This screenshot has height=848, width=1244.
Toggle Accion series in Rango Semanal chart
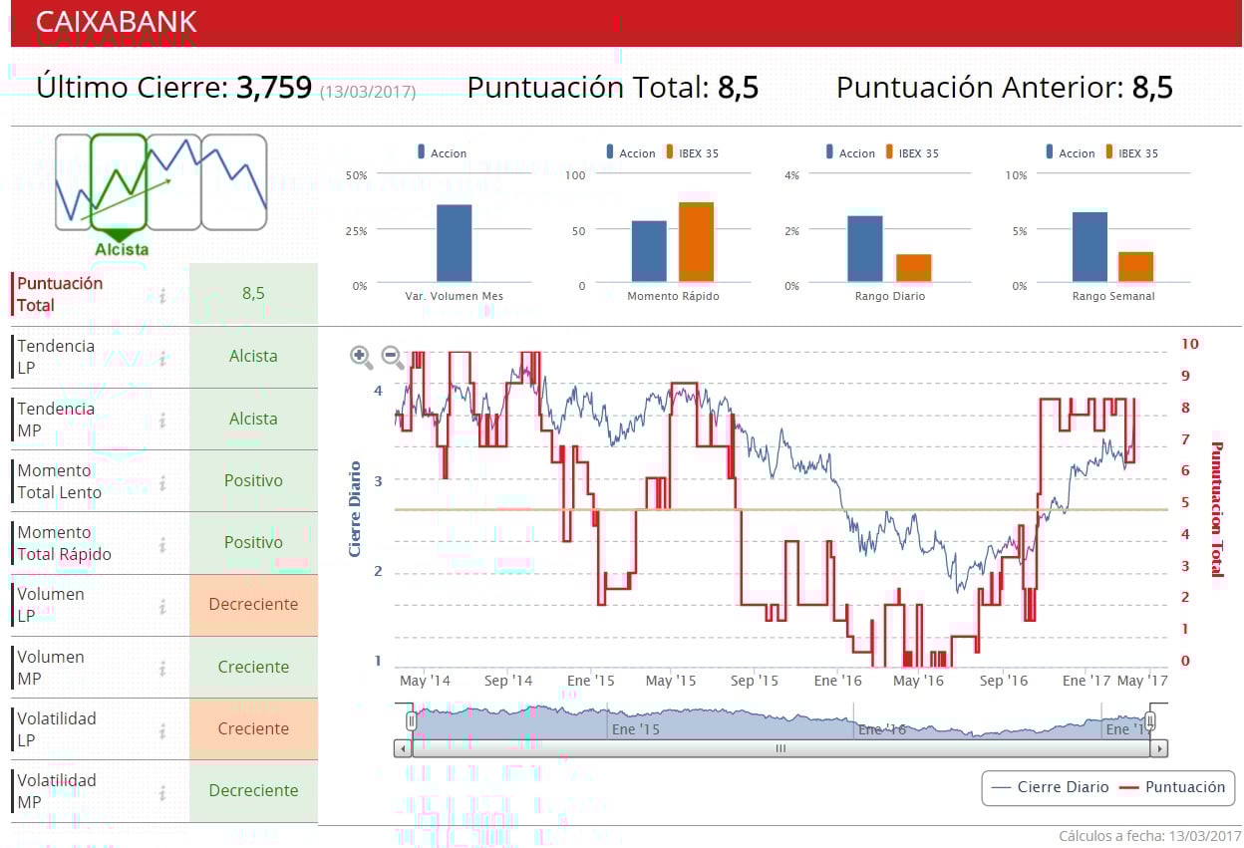click(1071, 153)
